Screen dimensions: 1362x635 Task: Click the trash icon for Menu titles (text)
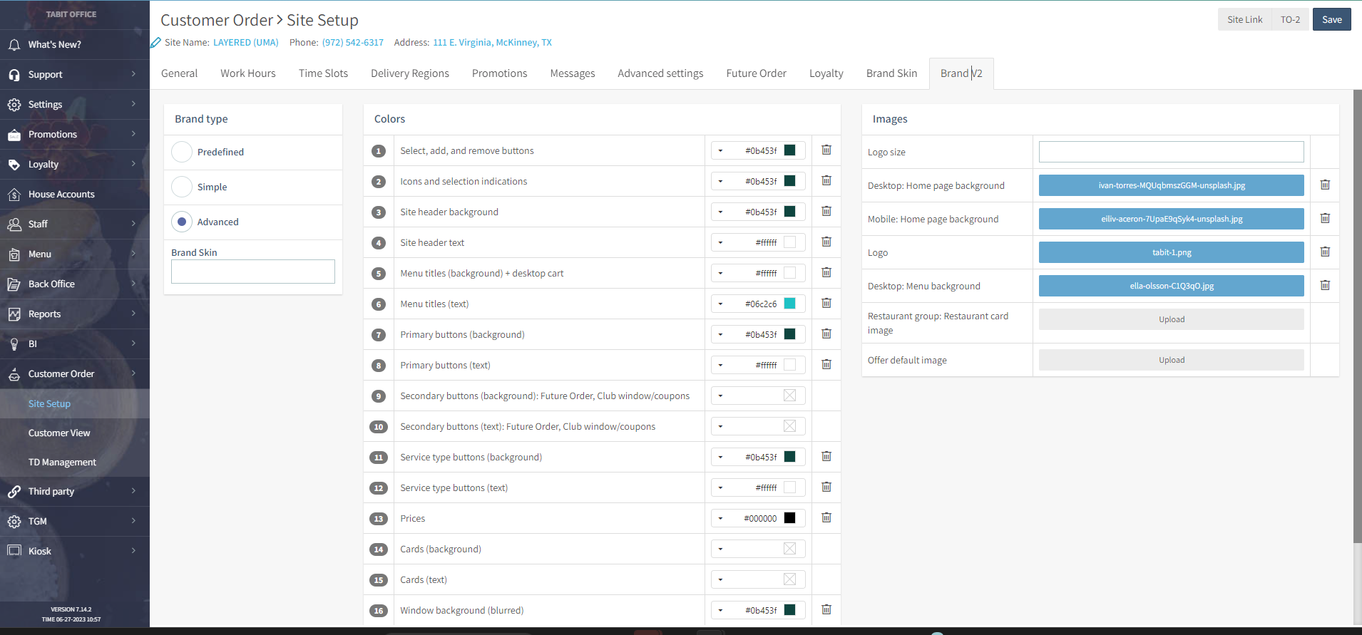pyautogui.click(x=826, y=304)
